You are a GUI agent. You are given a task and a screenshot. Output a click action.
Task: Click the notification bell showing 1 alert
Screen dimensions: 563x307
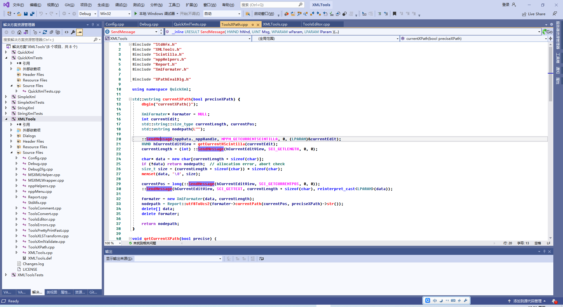(x=555, y=301)
